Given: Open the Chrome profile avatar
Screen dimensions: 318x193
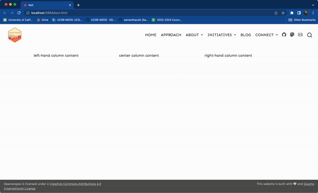Looking at the screenshot, I should tap(306, 13).
